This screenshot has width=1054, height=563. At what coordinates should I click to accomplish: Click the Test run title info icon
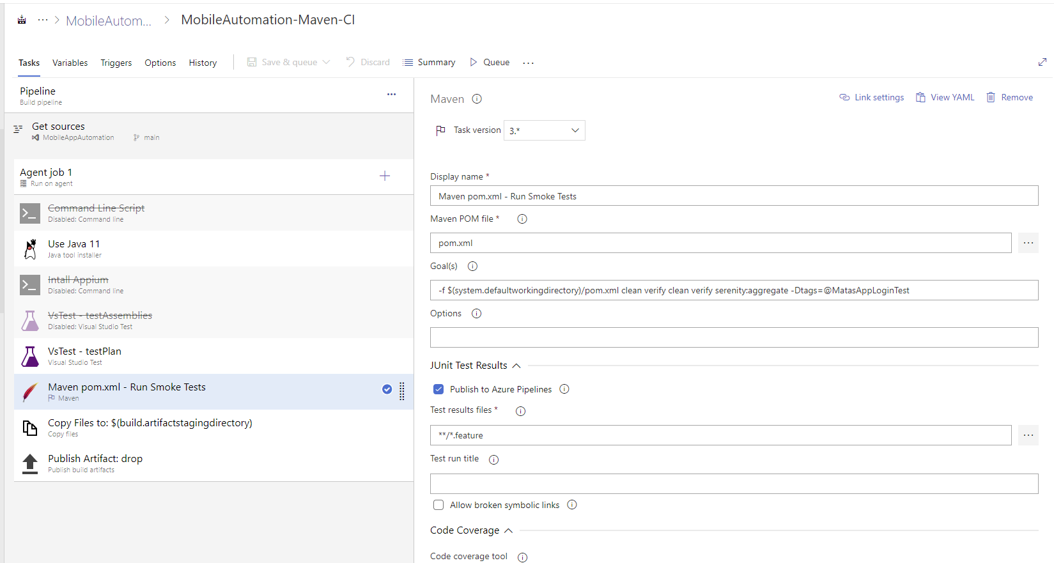point(493,459)
